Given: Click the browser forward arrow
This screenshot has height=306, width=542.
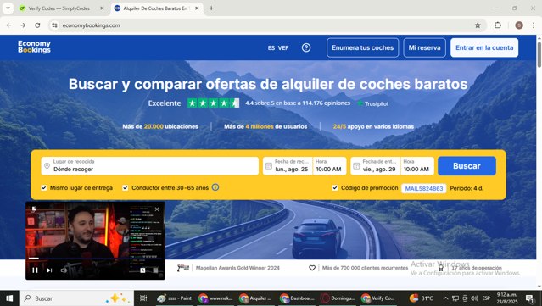Looking at the screenshot, I should point(23,25).
